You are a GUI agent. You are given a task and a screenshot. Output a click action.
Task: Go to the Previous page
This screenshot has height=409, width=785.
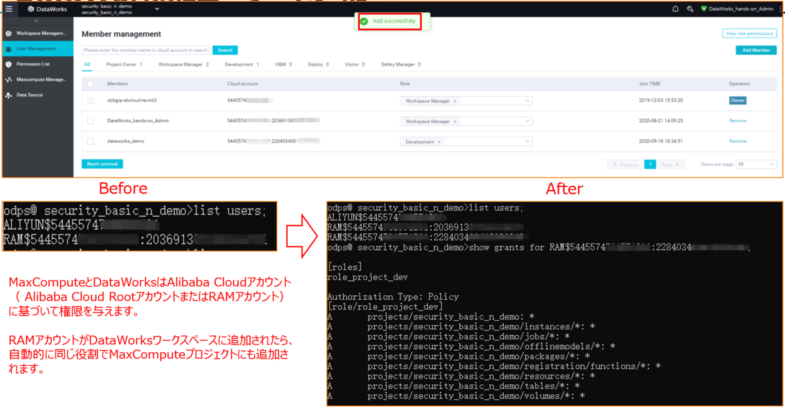[x=623, y=165]
